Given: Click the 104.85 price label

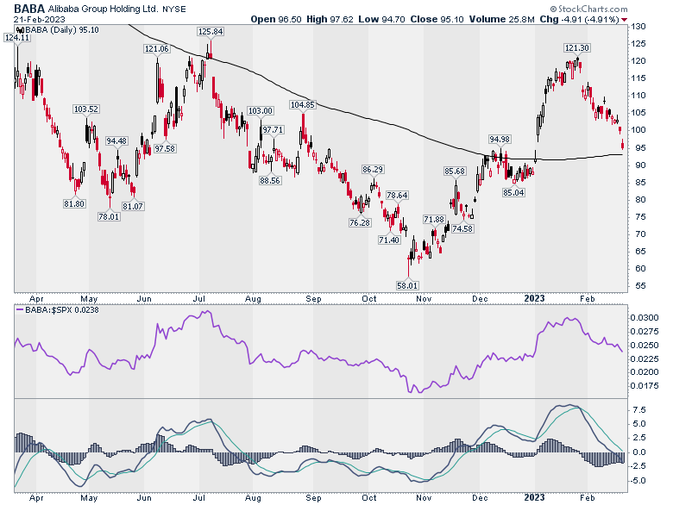Looking at the screenshot, I should [303, 104].
